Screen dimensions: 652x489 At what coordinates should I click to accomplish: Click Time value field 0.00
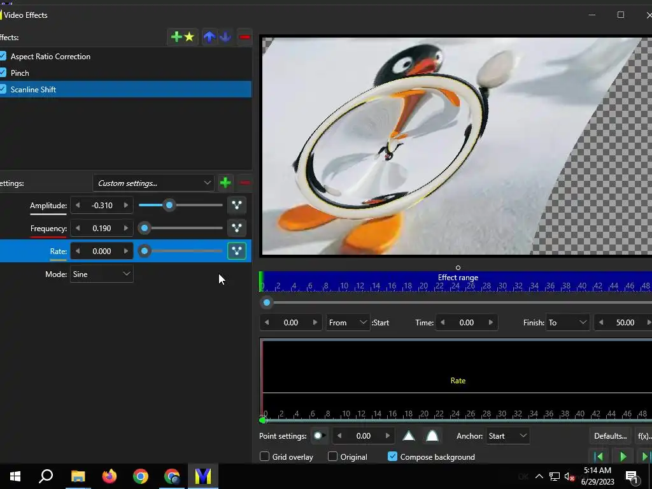[467, 323]
